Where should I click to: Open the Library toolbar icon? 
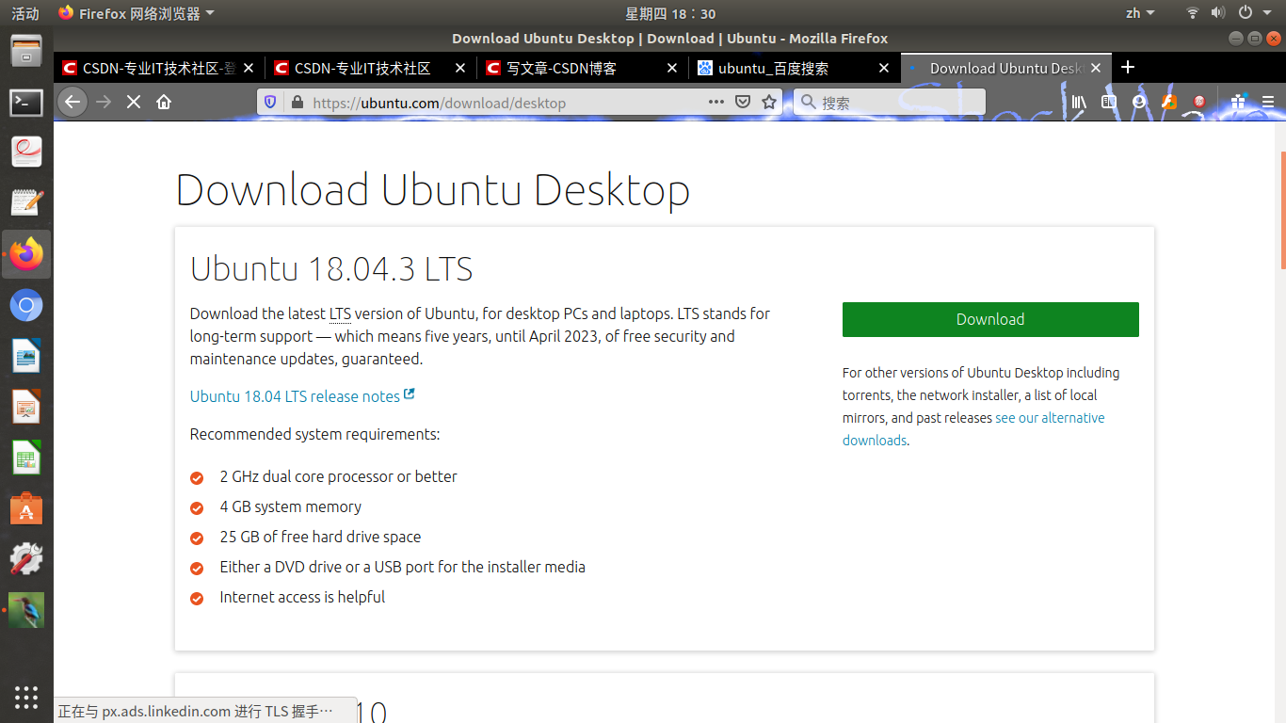coord(1079,102)
